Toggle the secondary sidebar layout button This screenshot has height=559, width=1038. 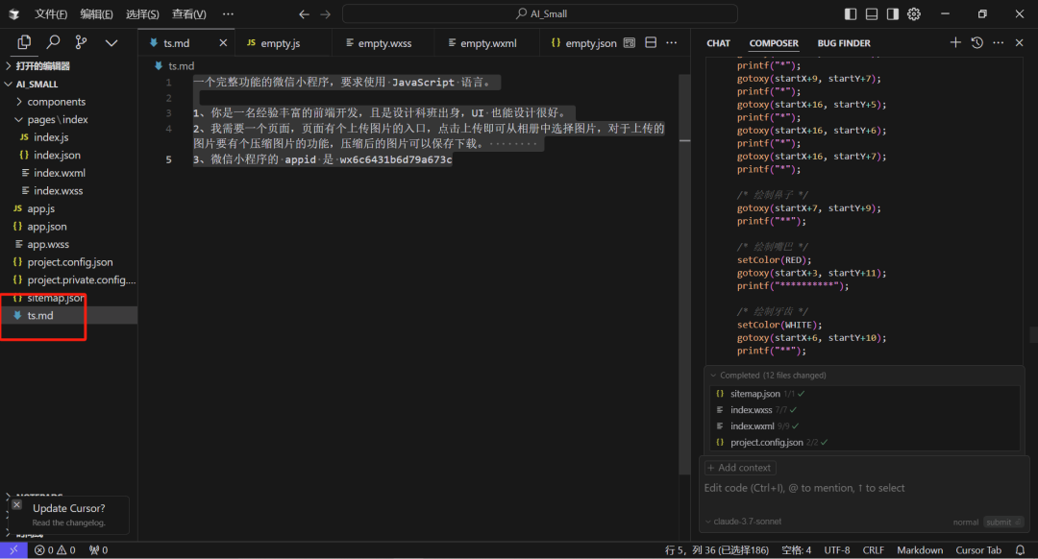click(893, 13)
